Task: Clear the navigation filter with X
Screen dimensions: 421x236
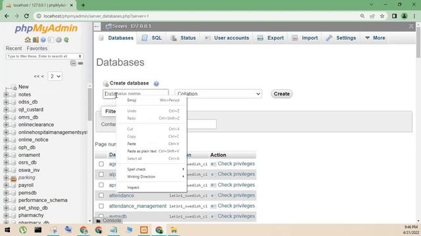Action: coord(80,56)
